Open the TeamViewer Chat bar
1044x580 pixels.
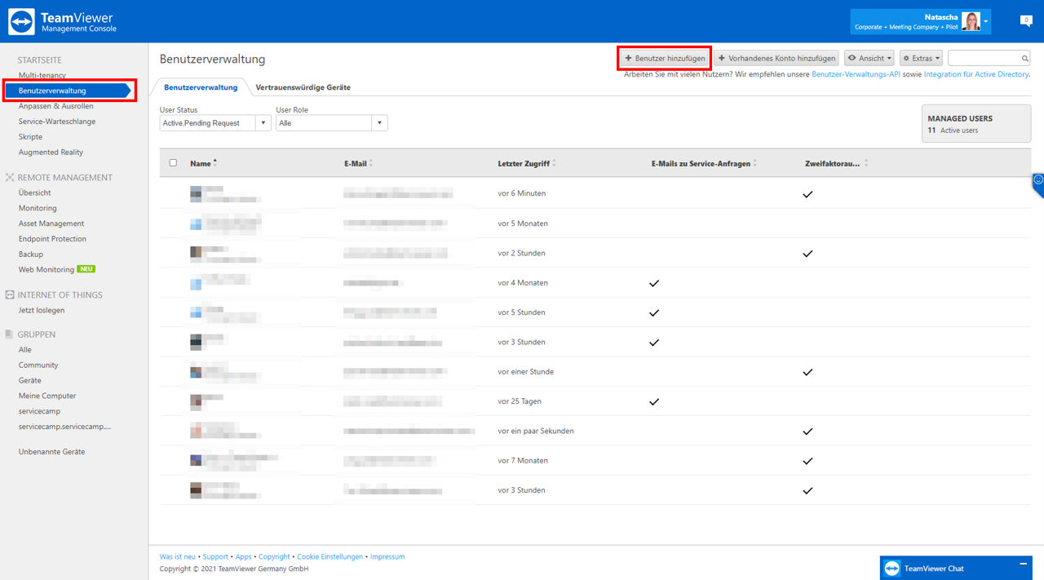point(956,569)
